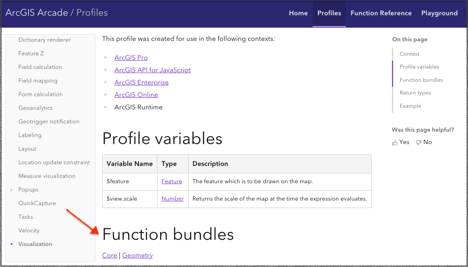Open the Playground tab
468x267 pixels.
coord(439,13)
